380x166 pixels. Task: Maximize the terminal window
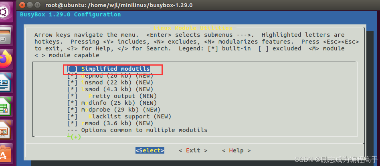[37, 5]
